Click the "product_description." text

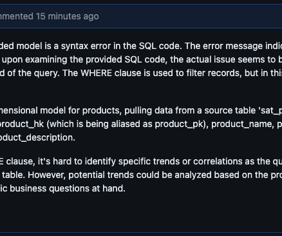[37, 137]
